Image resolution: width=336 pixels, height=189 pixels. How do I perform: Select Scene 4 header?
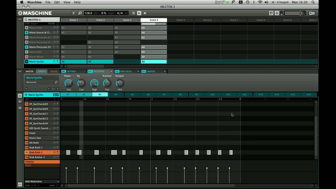154,20
